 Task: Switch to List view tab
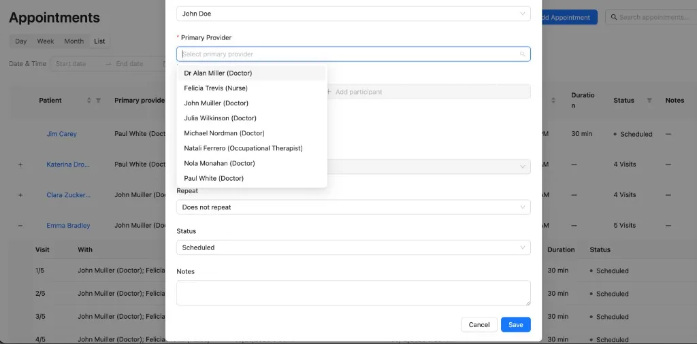99,41
